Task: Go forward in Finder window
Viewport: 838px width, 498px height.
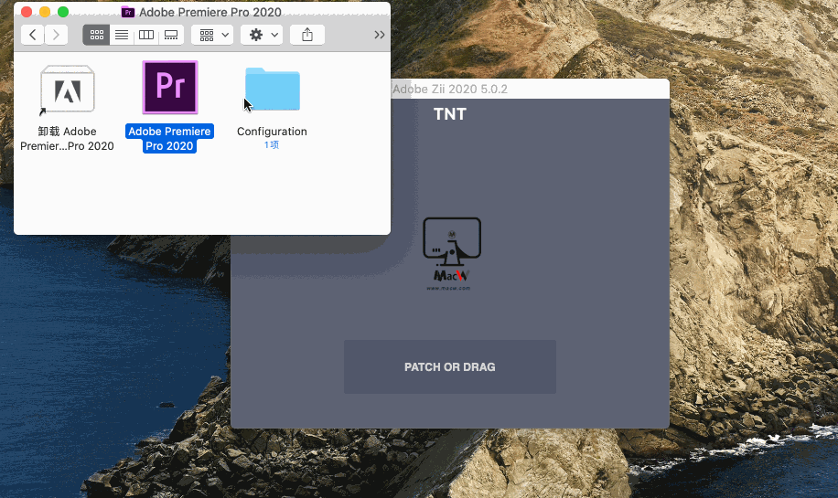Action: tap(56, 35)
